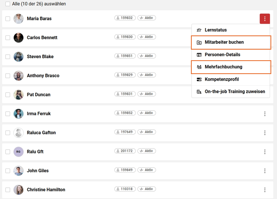Click Pat Duncan's profile photo
Viewport: 277px width, 199px height.
coord(18,95)
